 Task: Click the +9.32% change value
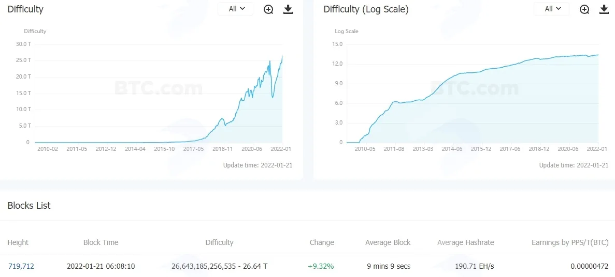pos(321,267)
